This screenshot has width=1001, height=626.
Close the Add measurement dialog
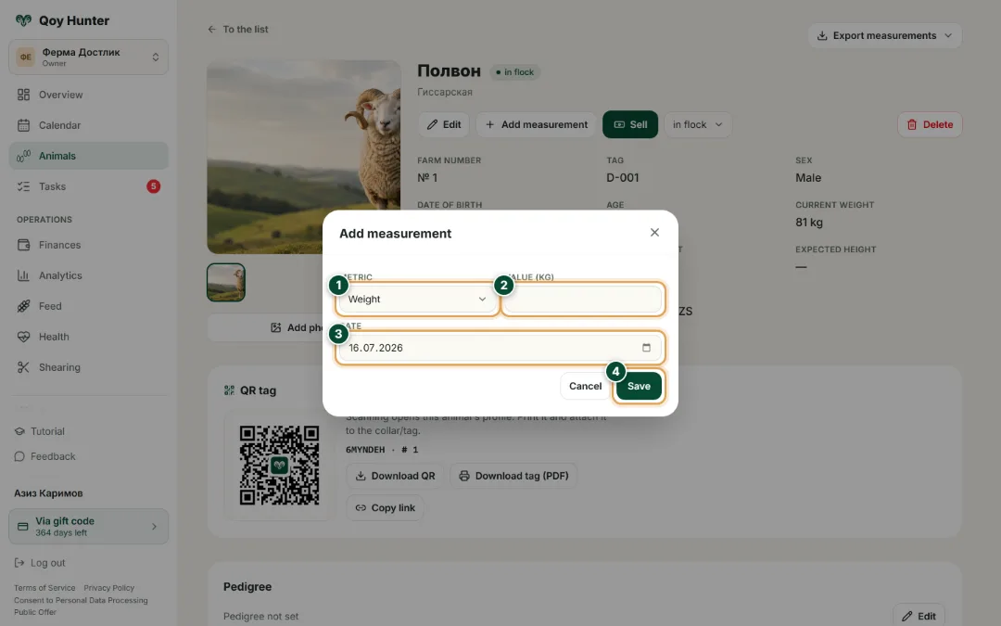point(654,233)
